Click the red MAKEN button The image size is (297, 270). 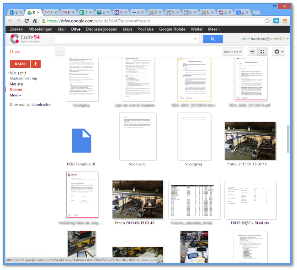coord(20,64)
